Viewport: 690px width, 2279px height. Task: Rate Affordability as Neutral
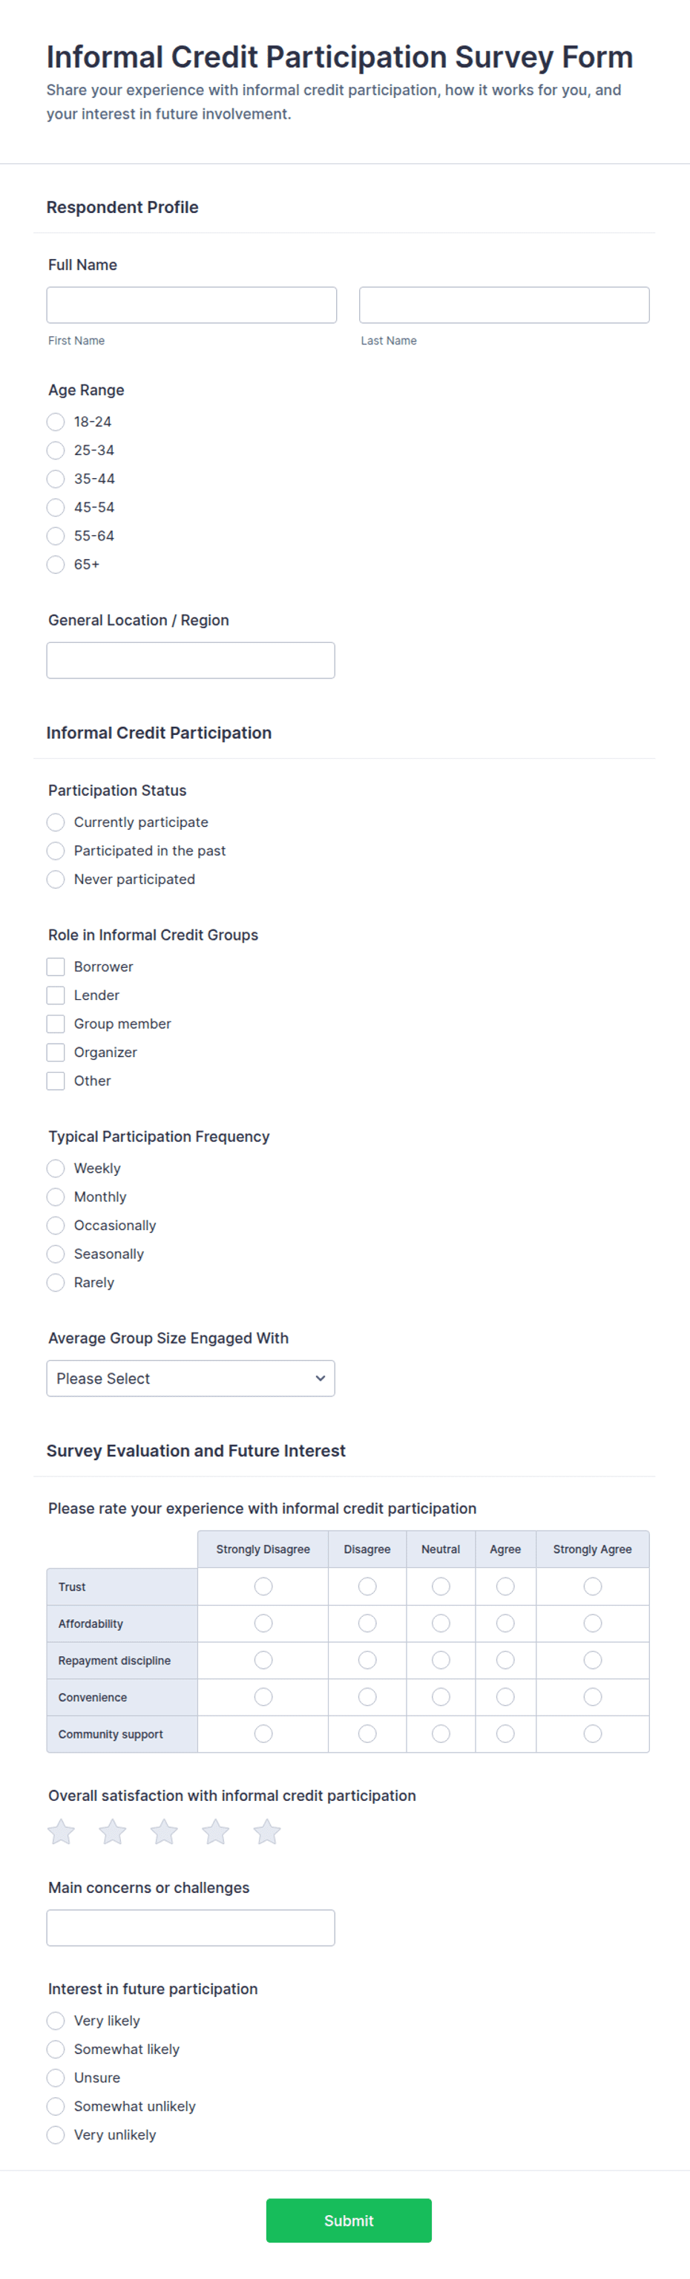(x=441, y=1624)
